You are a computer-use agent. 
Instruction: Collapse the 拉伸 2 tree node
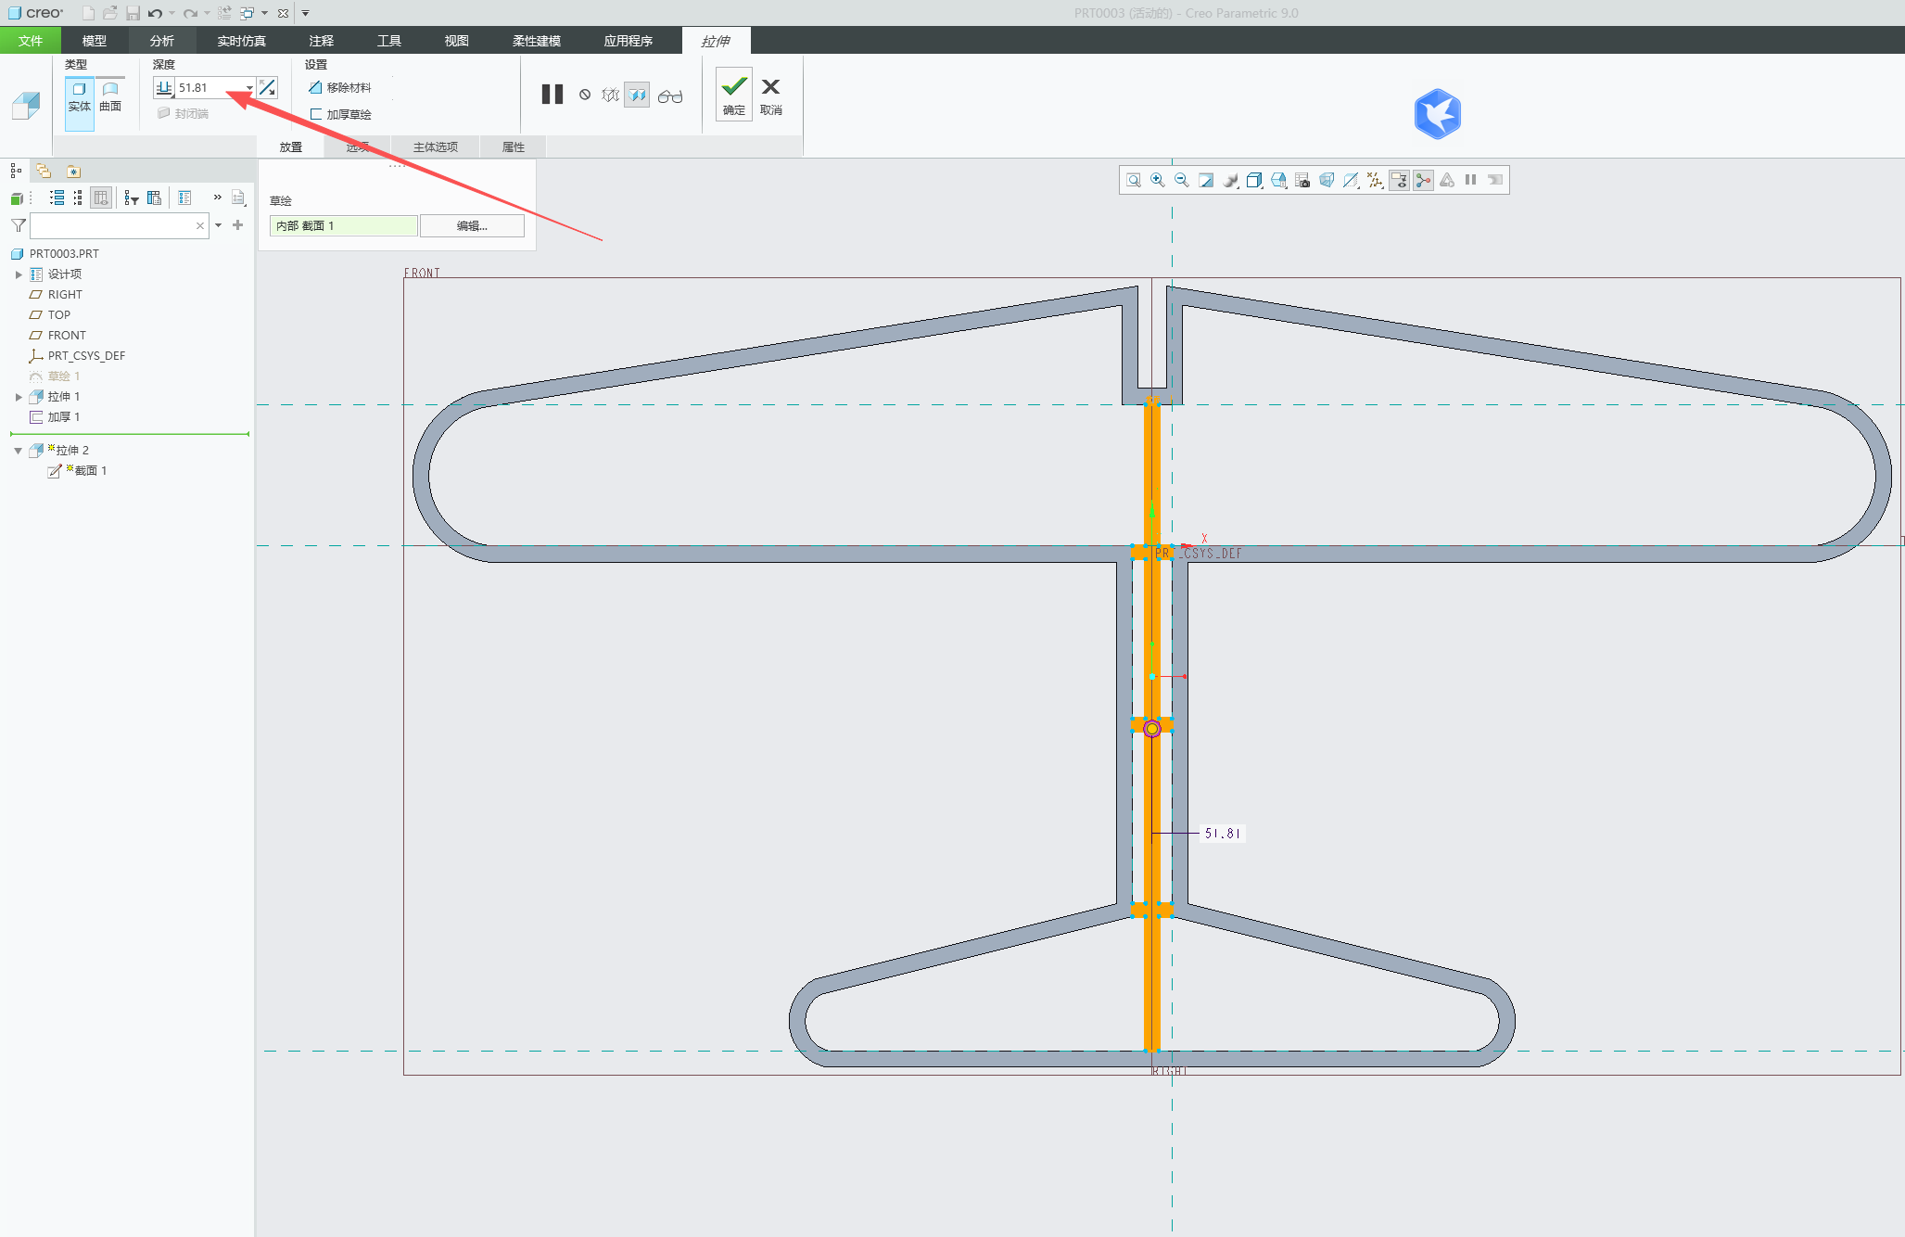19,451
